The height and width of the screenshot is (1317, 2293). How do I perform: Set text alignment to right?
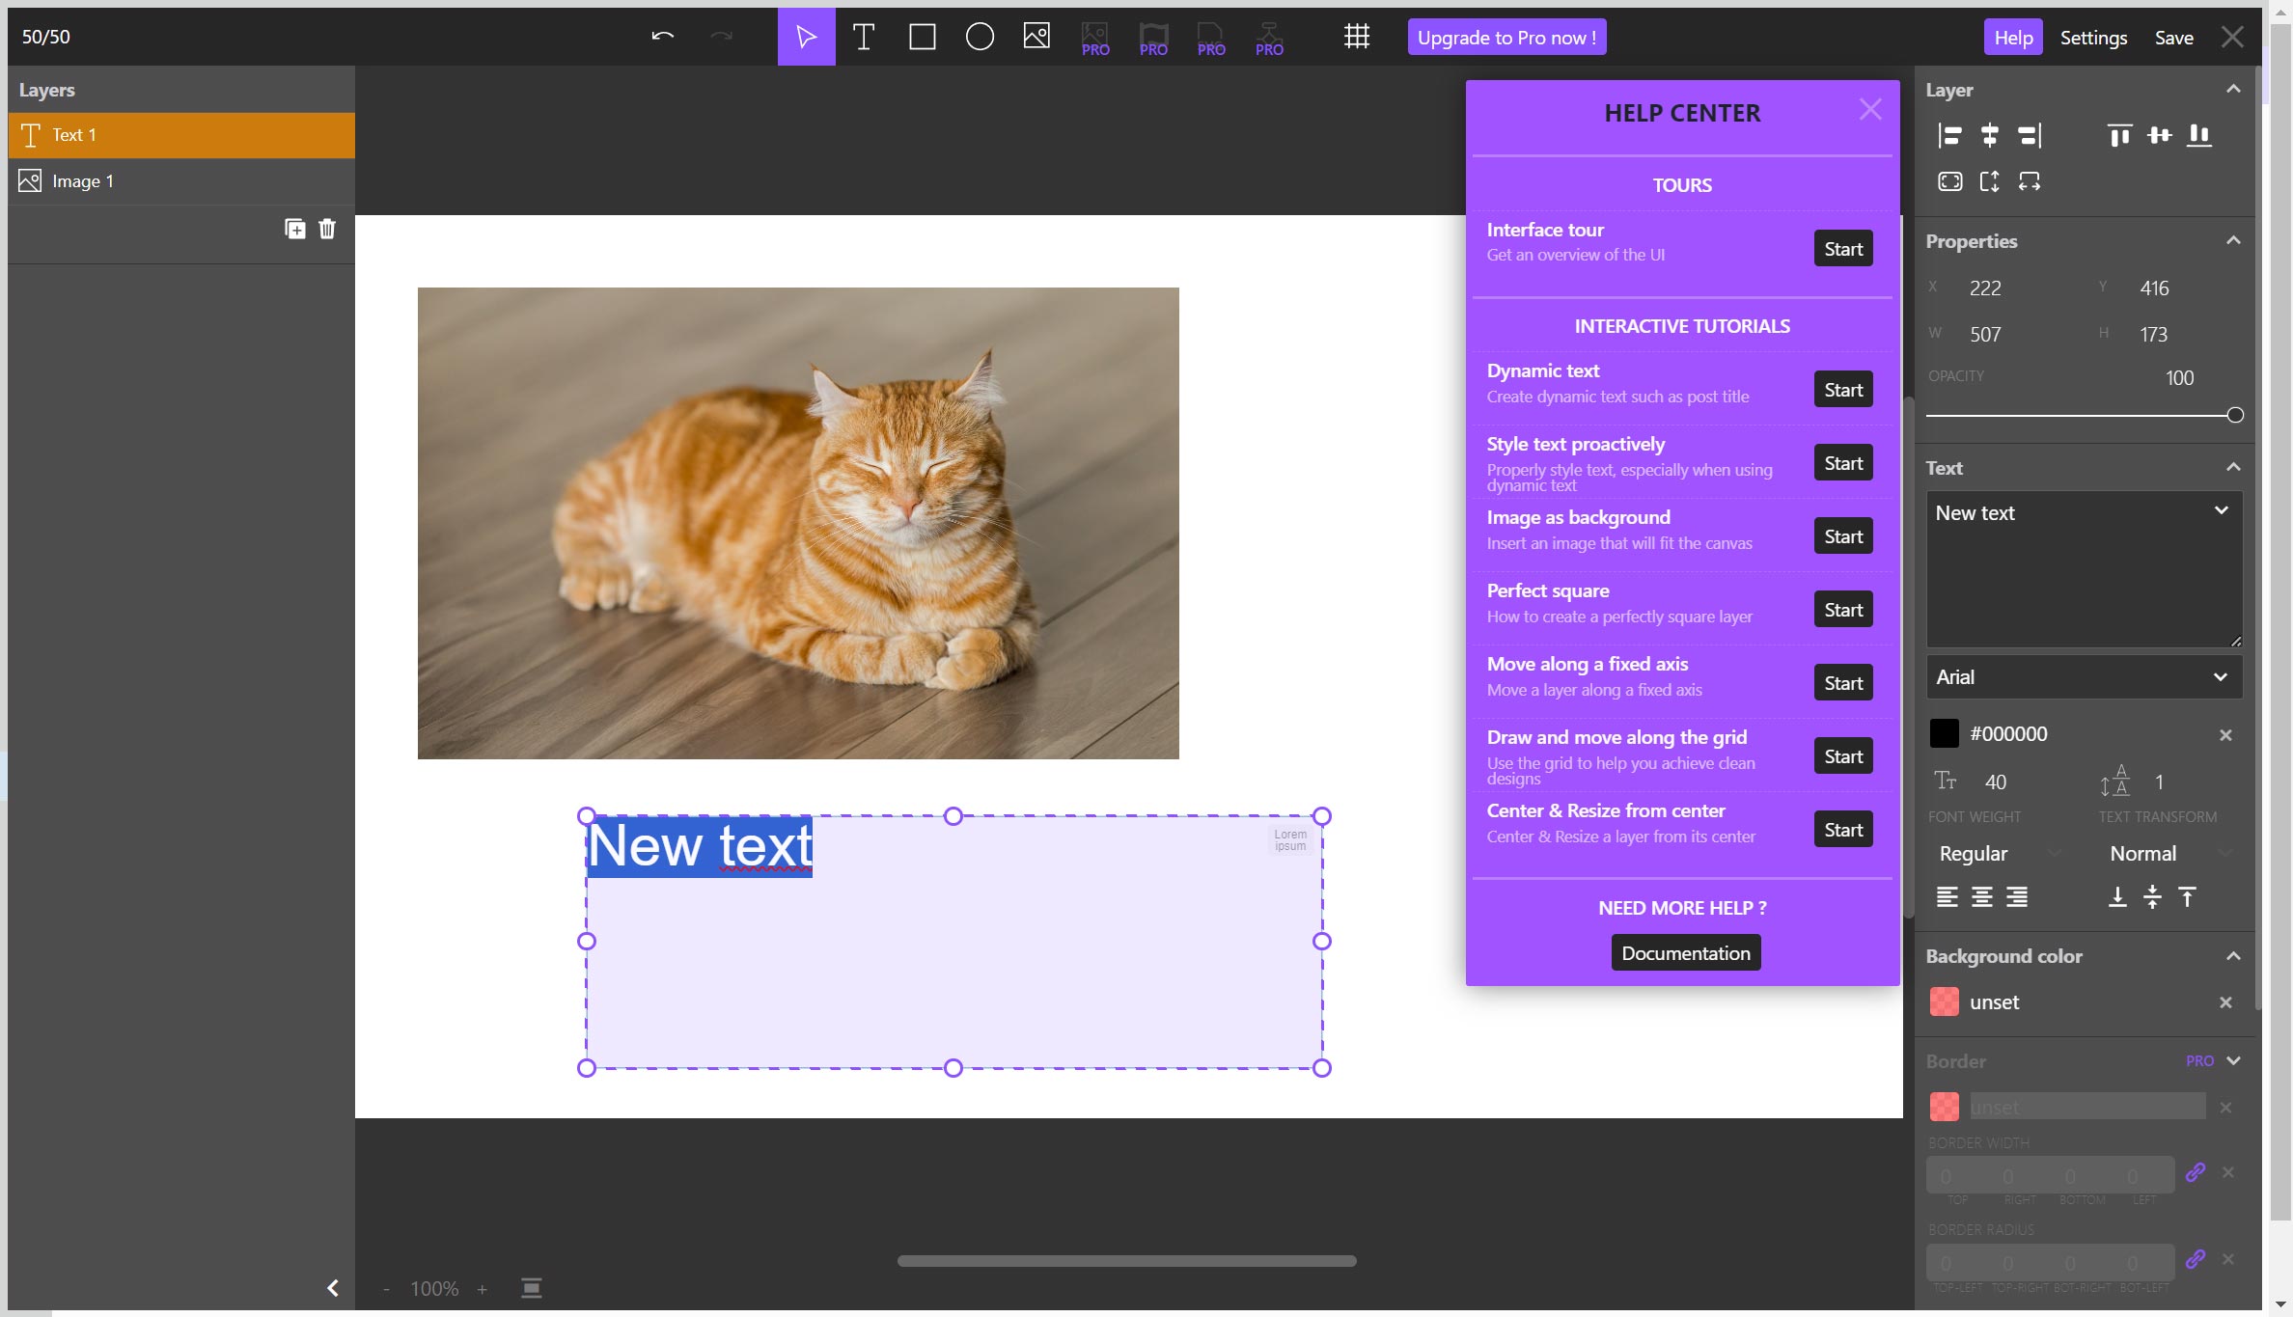2017,897
